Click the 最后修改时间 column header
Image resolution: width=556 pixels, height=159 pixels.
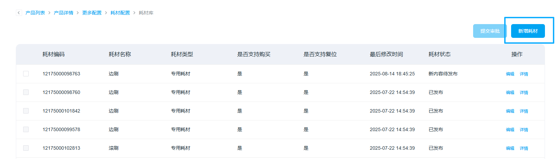click(386, 54)
